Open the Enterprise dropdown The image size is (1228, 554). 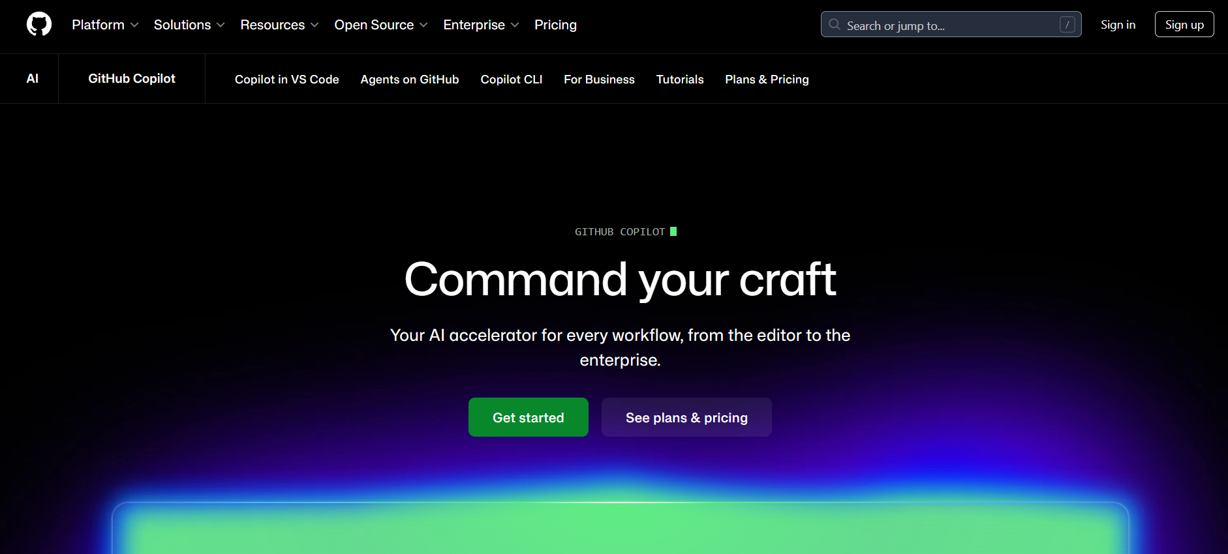pyautogui.click(x=481, y=25)
